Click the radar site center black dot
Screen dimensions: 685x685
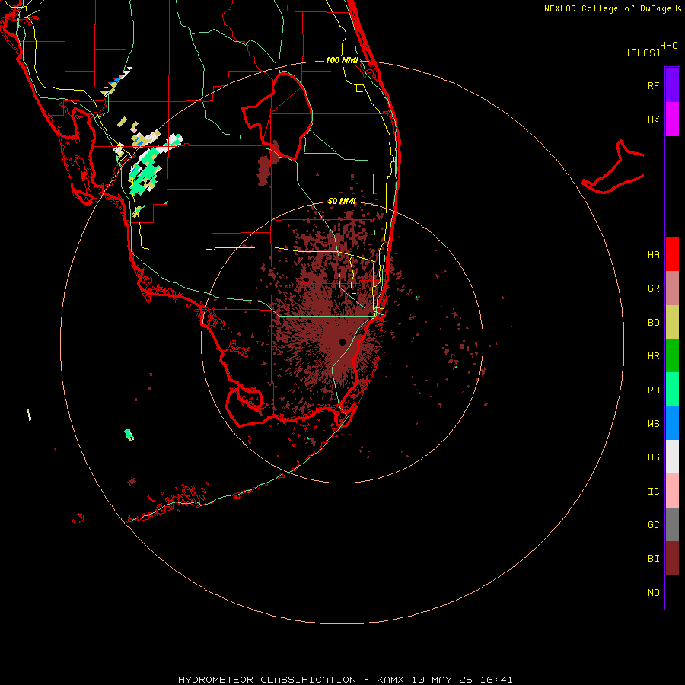[x=342, y=342]
